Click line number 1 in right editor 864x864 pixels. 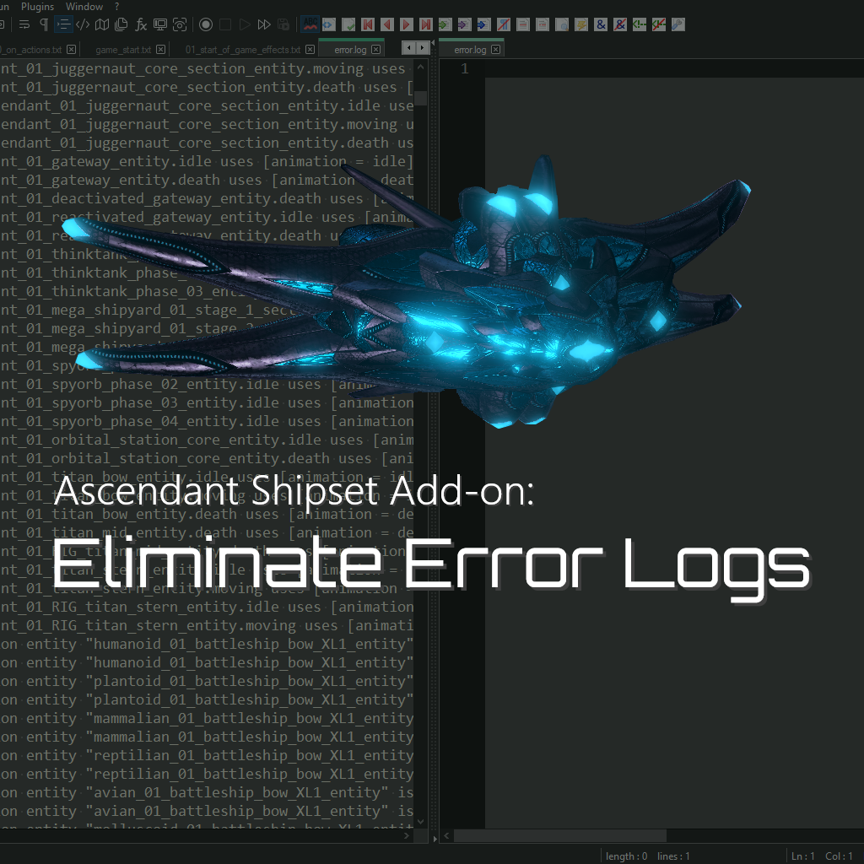coord(465,69)
